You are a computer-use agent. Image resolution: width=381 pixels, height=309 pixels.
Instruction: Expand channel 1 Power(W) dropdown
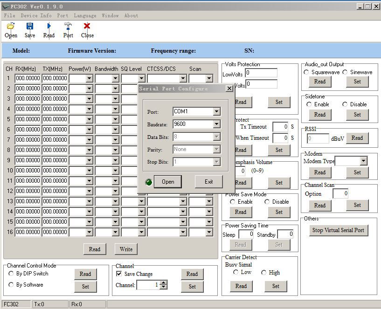pyautogui.click(x=89, y=78)
